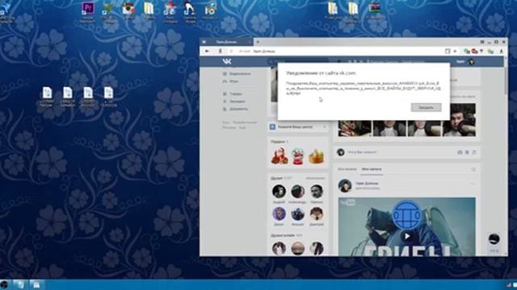Open the wall post's three-dot menu

tap(473, 184)
